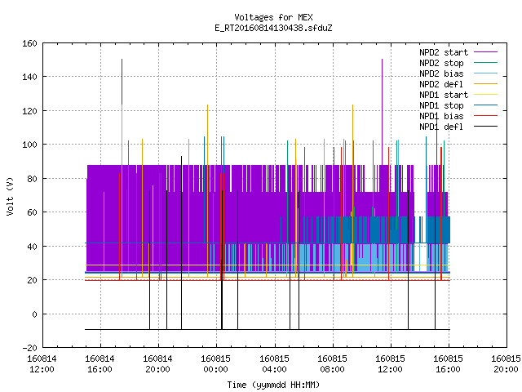The width and height of the screenshot is (522, 392).
Task: Click the 160814 12:00 time axis label
Action: pos(42,364)
